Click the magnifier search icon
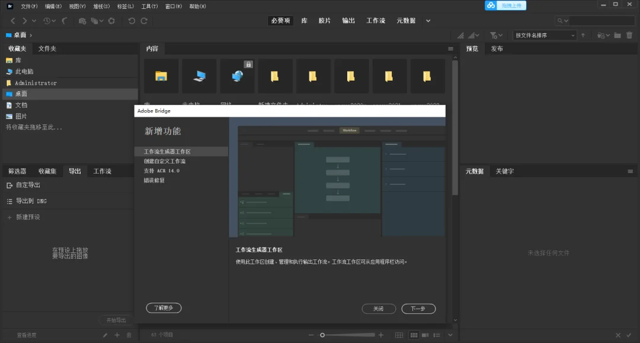Viewport: 640px width, 343px height. point(560,21)
